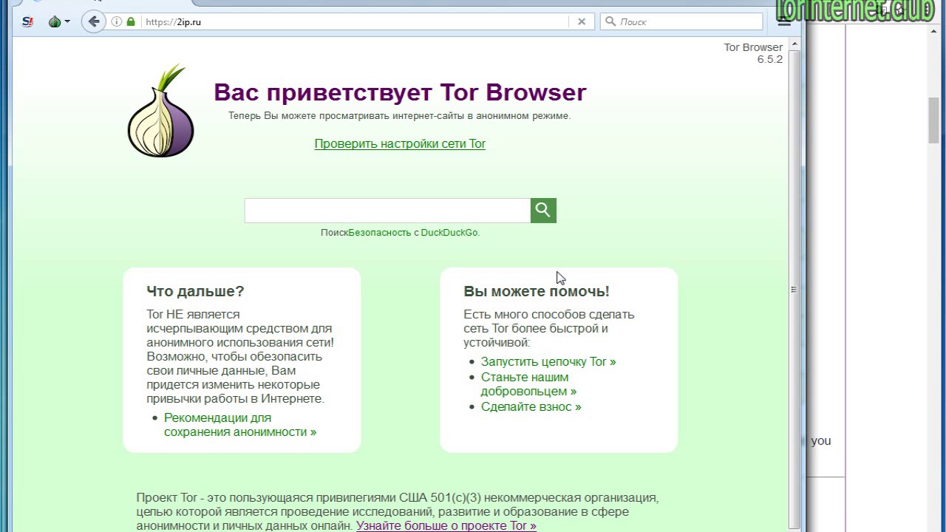Click the page's vertical scrollbar up arrow
946x532 pixels.
point(794,44)
